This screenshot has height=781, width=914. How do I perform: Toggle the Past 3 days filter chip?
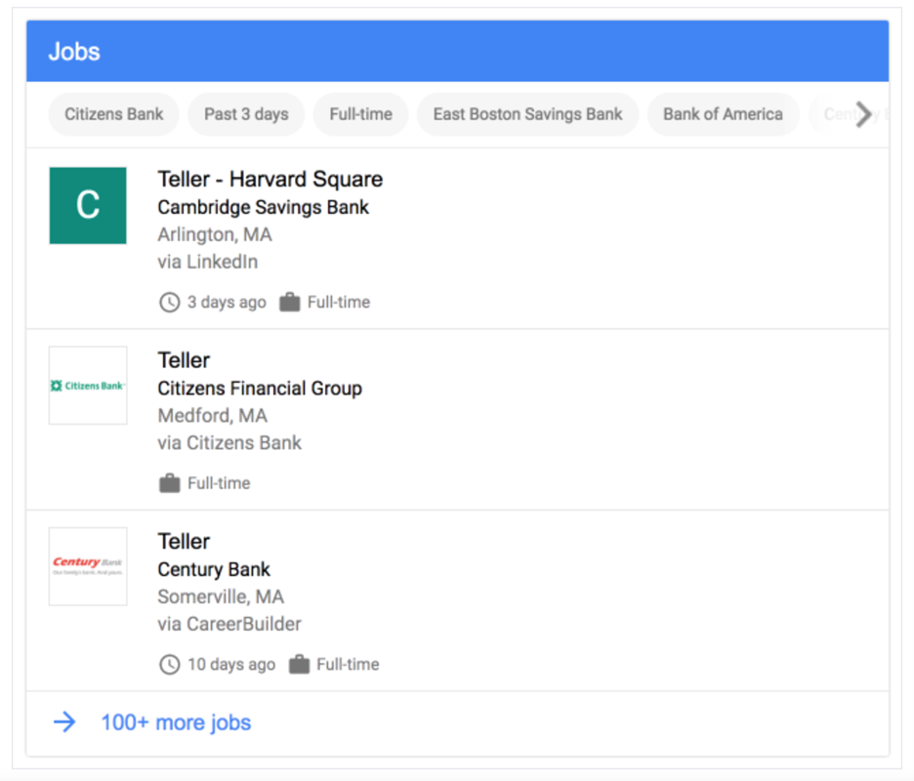point(246,114)
